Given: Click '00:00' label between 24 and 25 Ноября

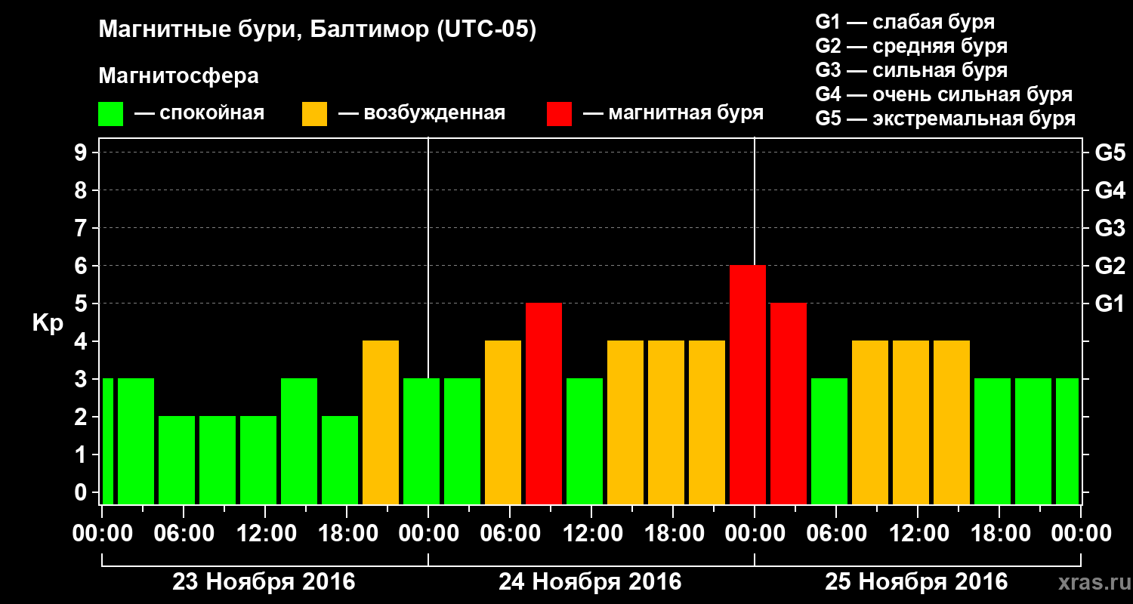Looking at the screenshot, I should (754, 534).
